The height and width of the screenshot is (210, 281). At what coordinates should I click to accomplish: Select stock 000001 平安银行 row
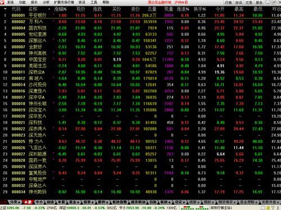(140, 15)
